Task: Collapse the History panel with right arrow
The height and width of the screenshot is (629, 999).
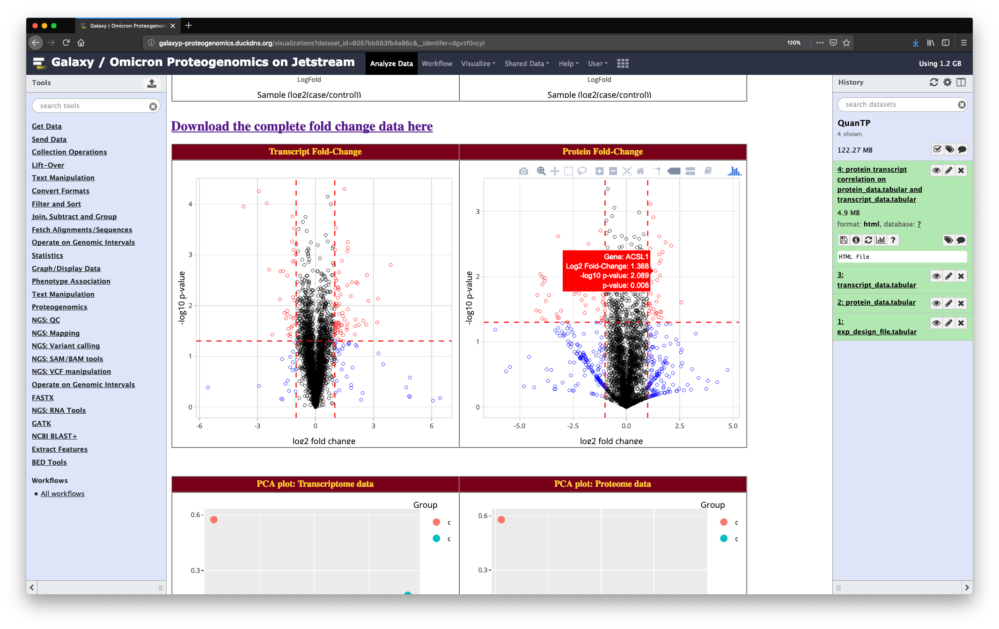Action: coord(967,587)
